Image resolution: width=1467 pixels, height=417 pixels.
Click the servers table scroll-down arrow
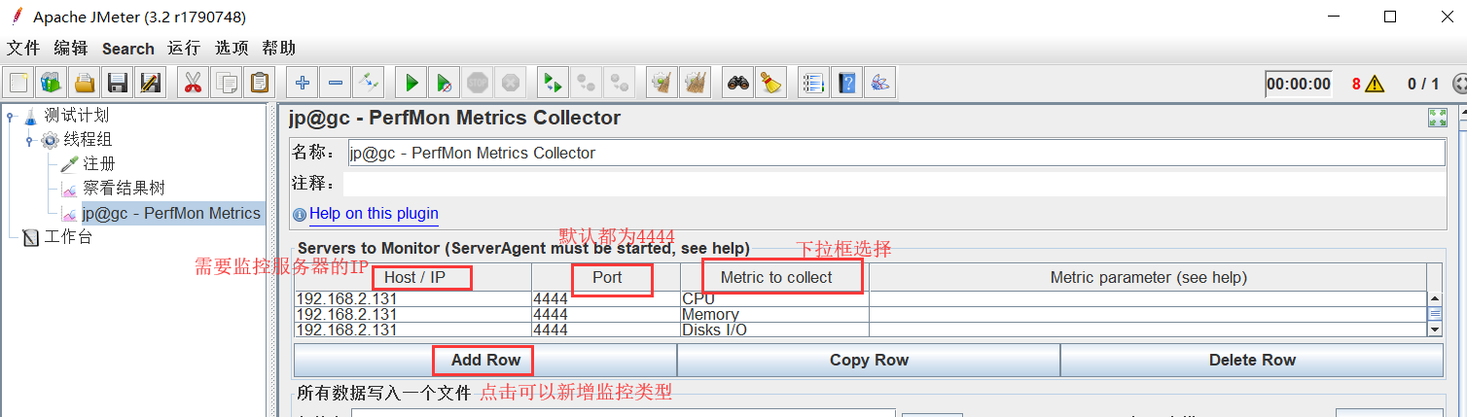(1435, 330)
